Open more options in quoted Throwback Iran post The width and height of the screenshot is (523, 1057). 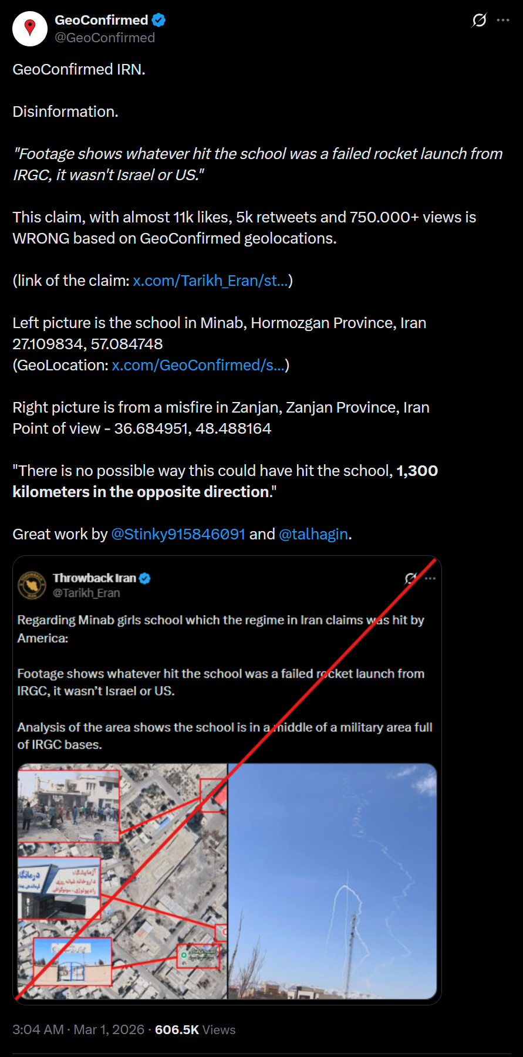tap(430, 579)
